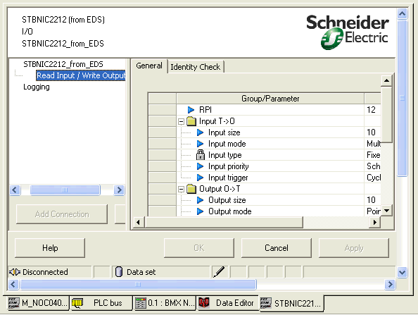The image size is (418, 315).
Task: Click the lock icon next to Input type
Action: 200,155
